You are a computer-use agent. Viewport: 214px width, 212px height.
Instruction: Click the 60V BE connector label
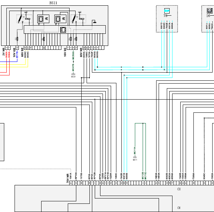pyautogui.click(x=22, y=52)
